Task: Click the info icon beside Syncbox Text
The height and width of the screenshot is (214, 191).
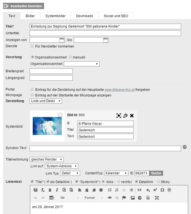Action: coord(185,147)
